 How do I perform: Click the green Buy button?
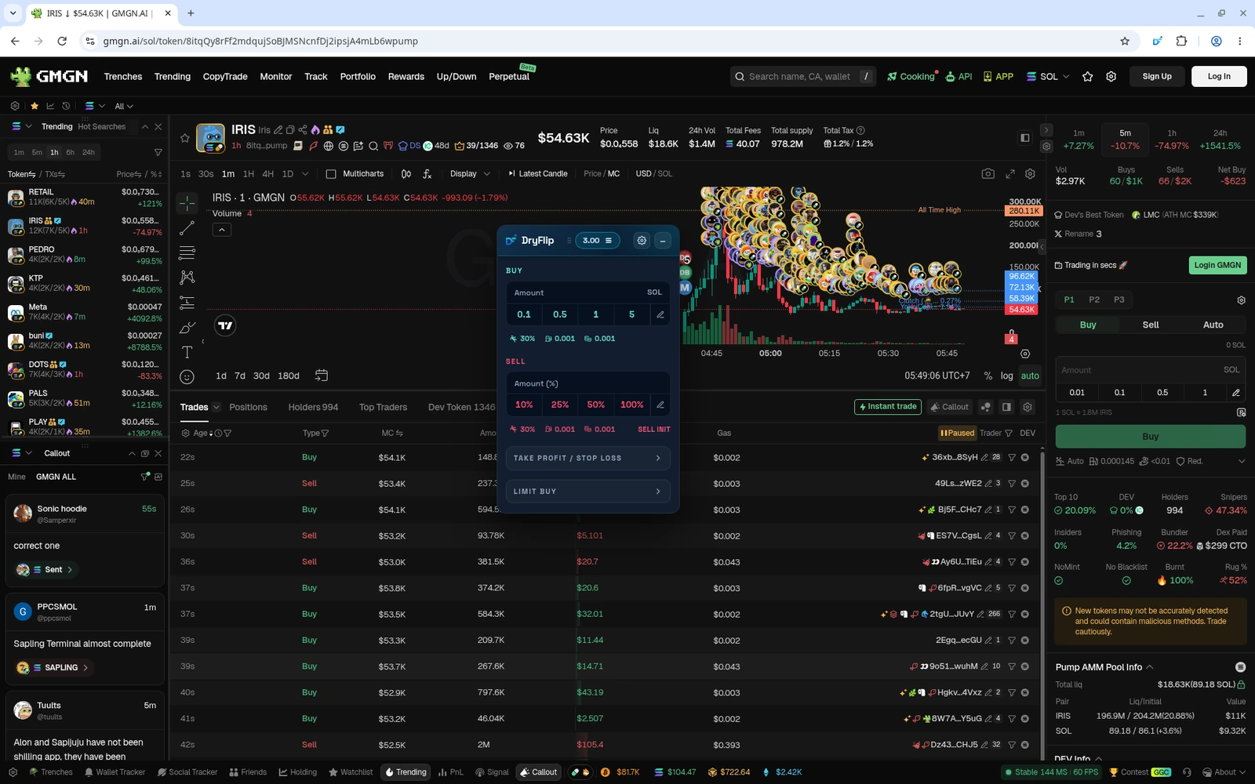(x=1150, y=437)
